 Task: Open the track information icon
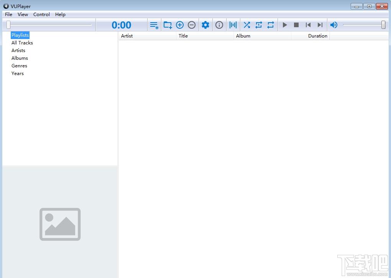pos(219,25)
